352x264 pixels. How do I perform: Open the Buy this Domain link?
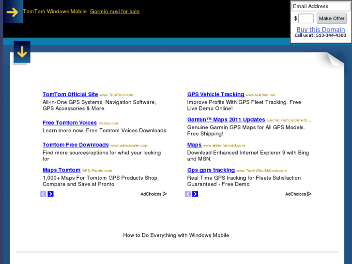click(321, 30)
